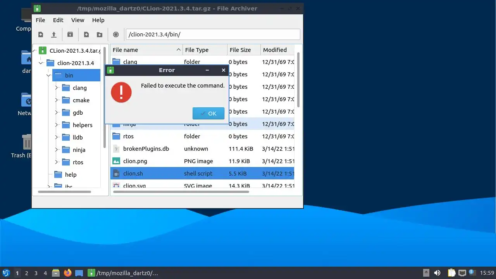Select the Computer desktop icon
The height and width of the screenshot is (279, 496).
point(26,15)
